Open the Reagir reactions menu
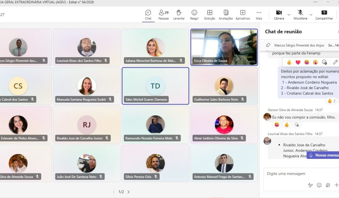Screen dimensions: 339x198 click(194, 15)
